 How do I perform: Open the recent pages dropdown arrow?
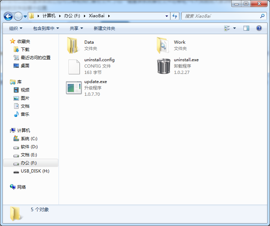(25, 17)
